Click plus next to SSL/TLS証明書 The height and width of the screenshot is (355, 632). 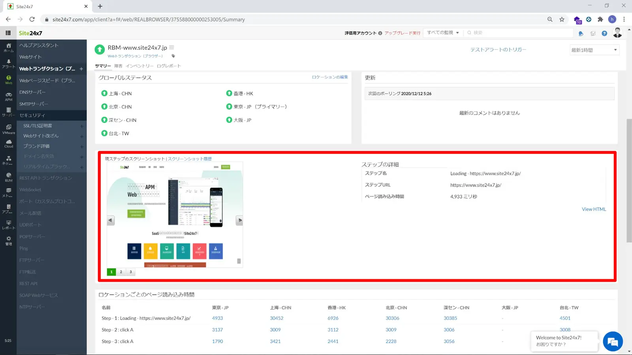[82, 126]
